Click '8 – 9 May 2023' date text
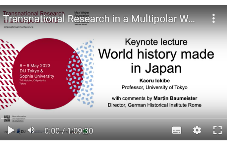Screen dimensions: 227x143 coord(35,65)
